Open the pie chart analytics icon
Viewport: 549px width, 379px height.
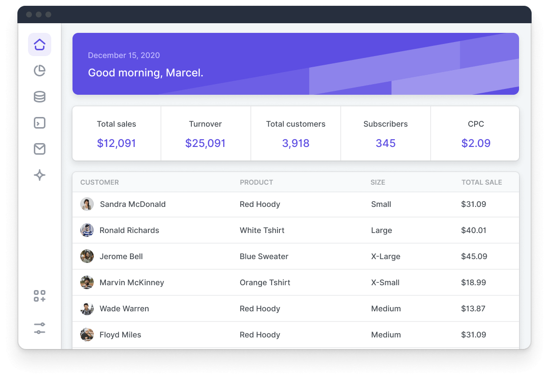[x=40, y=71]
